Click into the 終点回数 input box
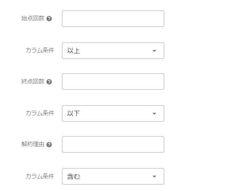Screen dimensions: 228x191 pyautogui.click(x=113, y=82)
